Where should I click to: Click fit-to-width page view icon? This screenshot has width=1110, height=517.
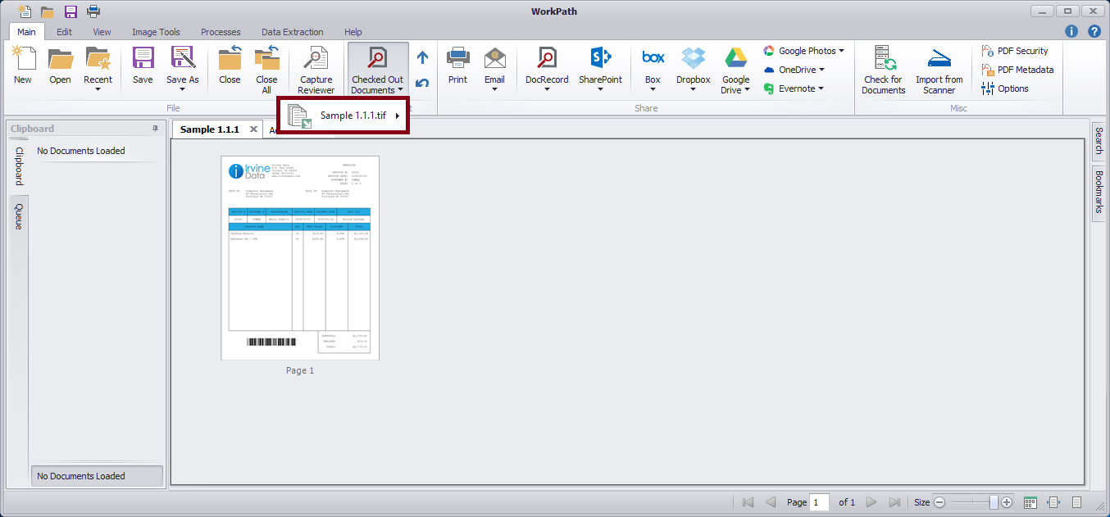(1054, 502)
